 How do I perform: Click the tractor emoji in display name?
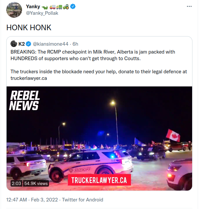point(66,7)
